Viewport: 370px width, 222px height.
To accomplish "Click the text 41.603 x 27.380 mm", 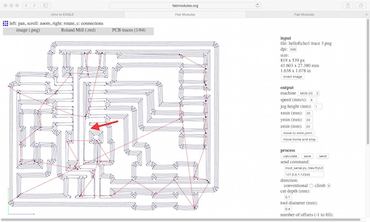I will [300, 65].
